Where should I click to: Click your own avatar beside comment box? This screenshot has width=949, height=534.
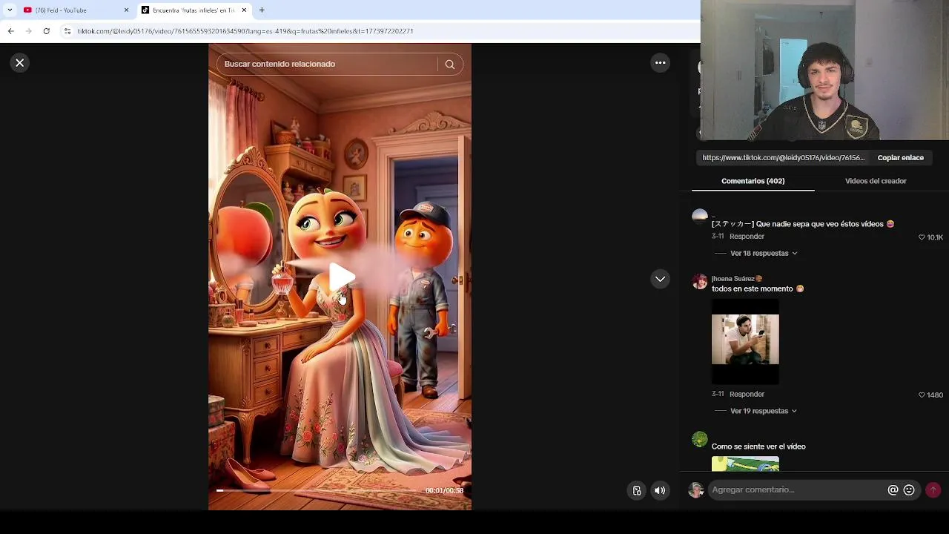[x=695, y=490]
